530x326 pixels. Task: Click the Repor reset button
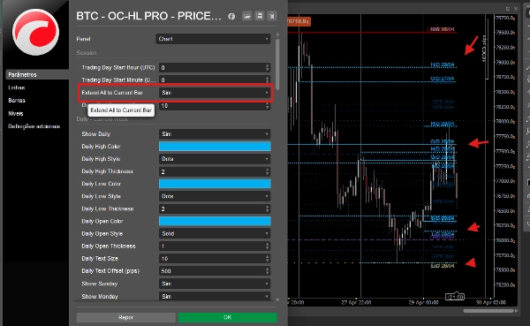point(126,317)
